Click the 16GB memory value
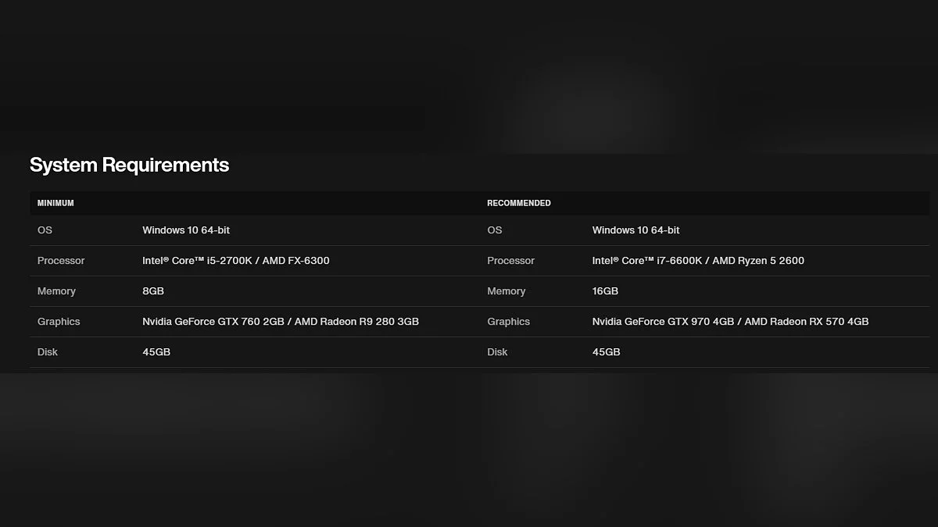 (605, 291)
